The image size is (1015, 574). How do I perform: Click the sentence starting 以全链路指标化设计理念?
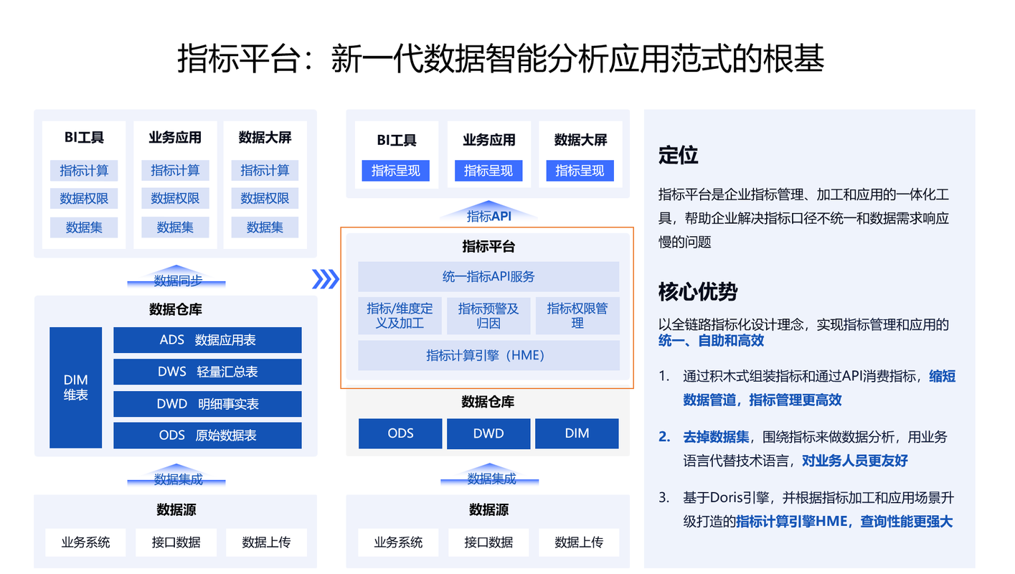click(804, 332)
